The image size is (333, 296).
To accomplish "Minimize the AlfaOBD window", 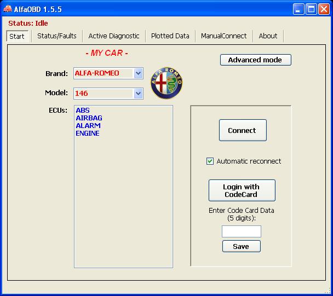I will tap(298, 9).
